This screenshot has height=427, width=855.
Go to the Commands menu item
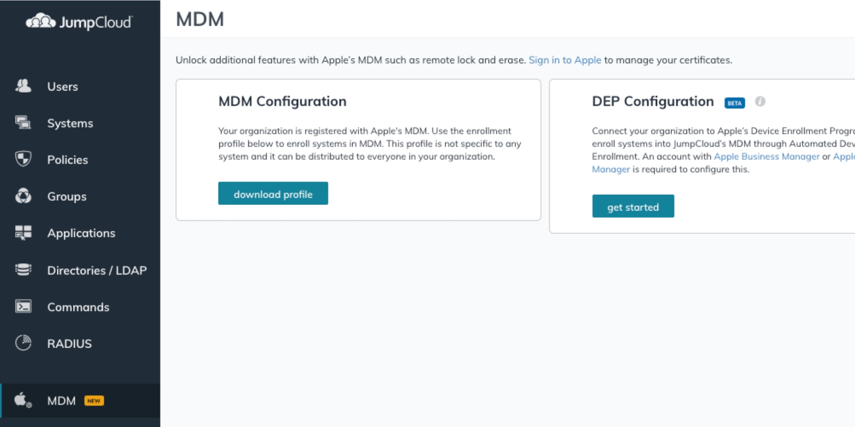(78, 307)
